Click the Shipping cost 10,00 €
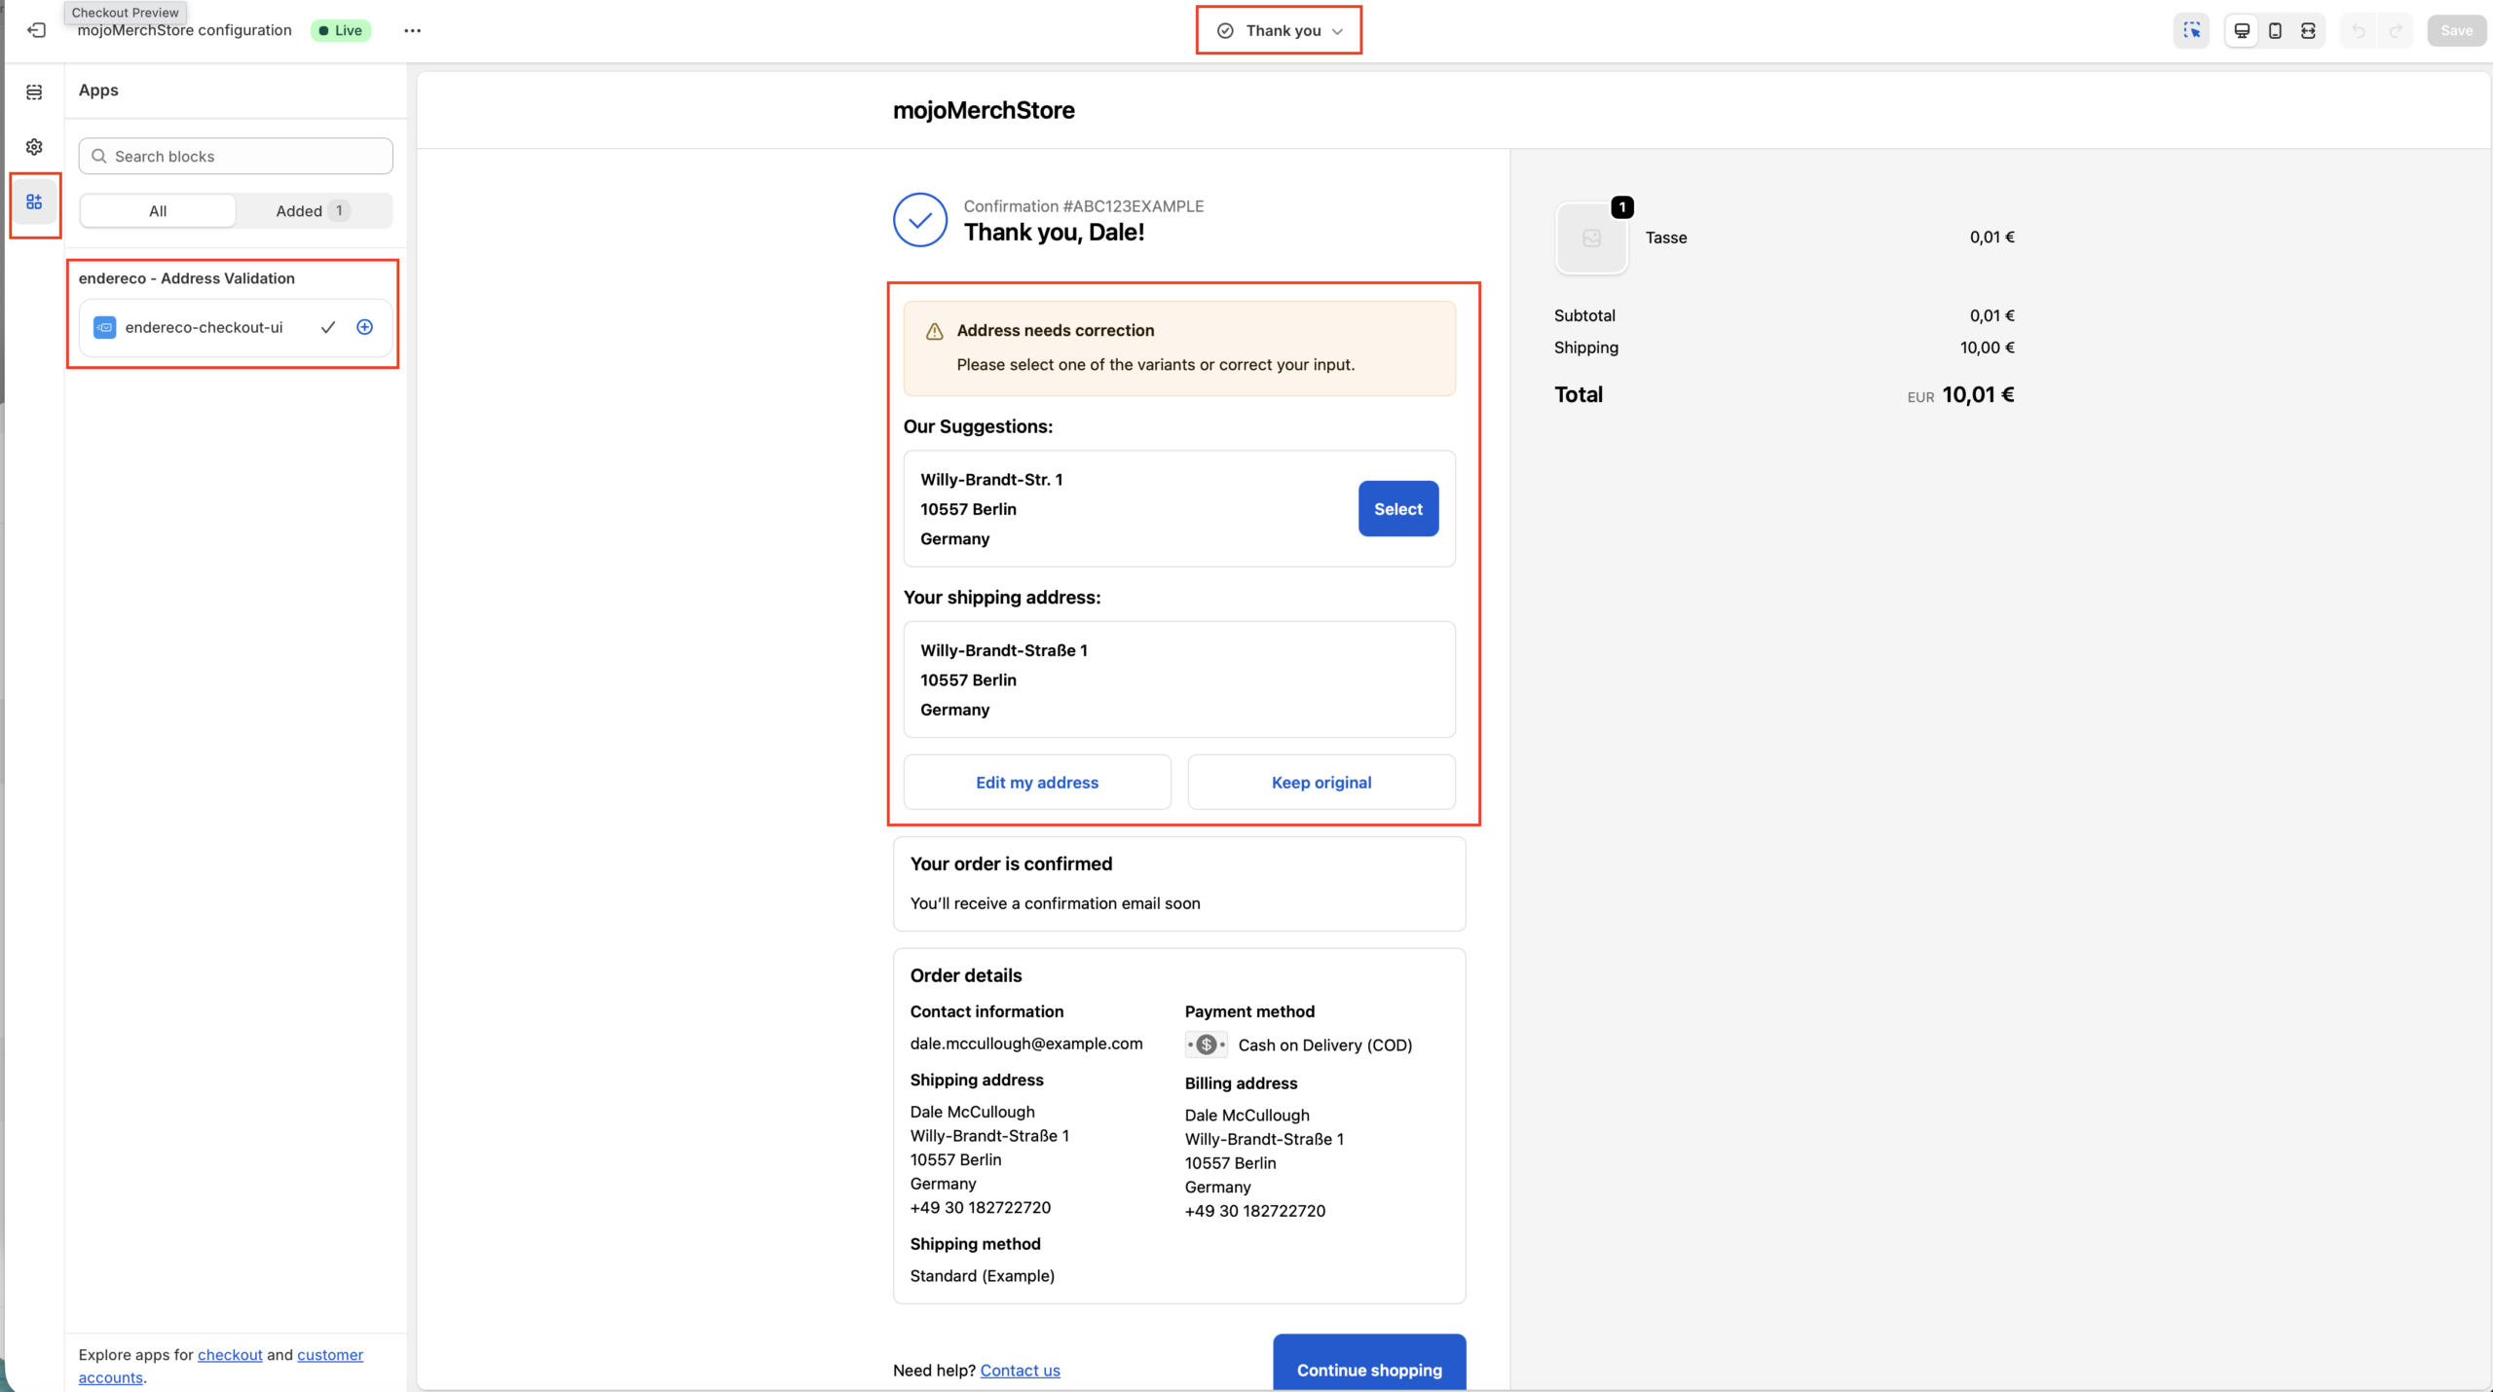Image resolution: width=2493 pixels, height=1392 pixels. [x=1987, y=348]
